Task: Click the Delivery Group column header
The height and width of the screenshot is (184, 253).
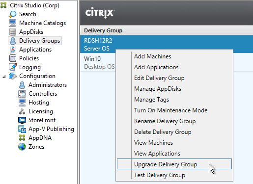Action: (x=167, y=30)
